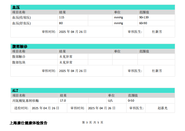Click the 未见异常 result for 腹部包块
Viewport: 185px width, 131px height.
pyautogui.click(x=66, y=62)
